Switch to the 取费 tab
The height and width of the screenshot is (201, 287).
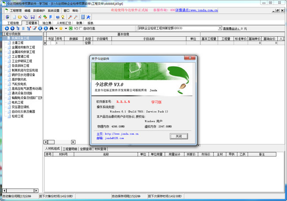coord(79,23)
